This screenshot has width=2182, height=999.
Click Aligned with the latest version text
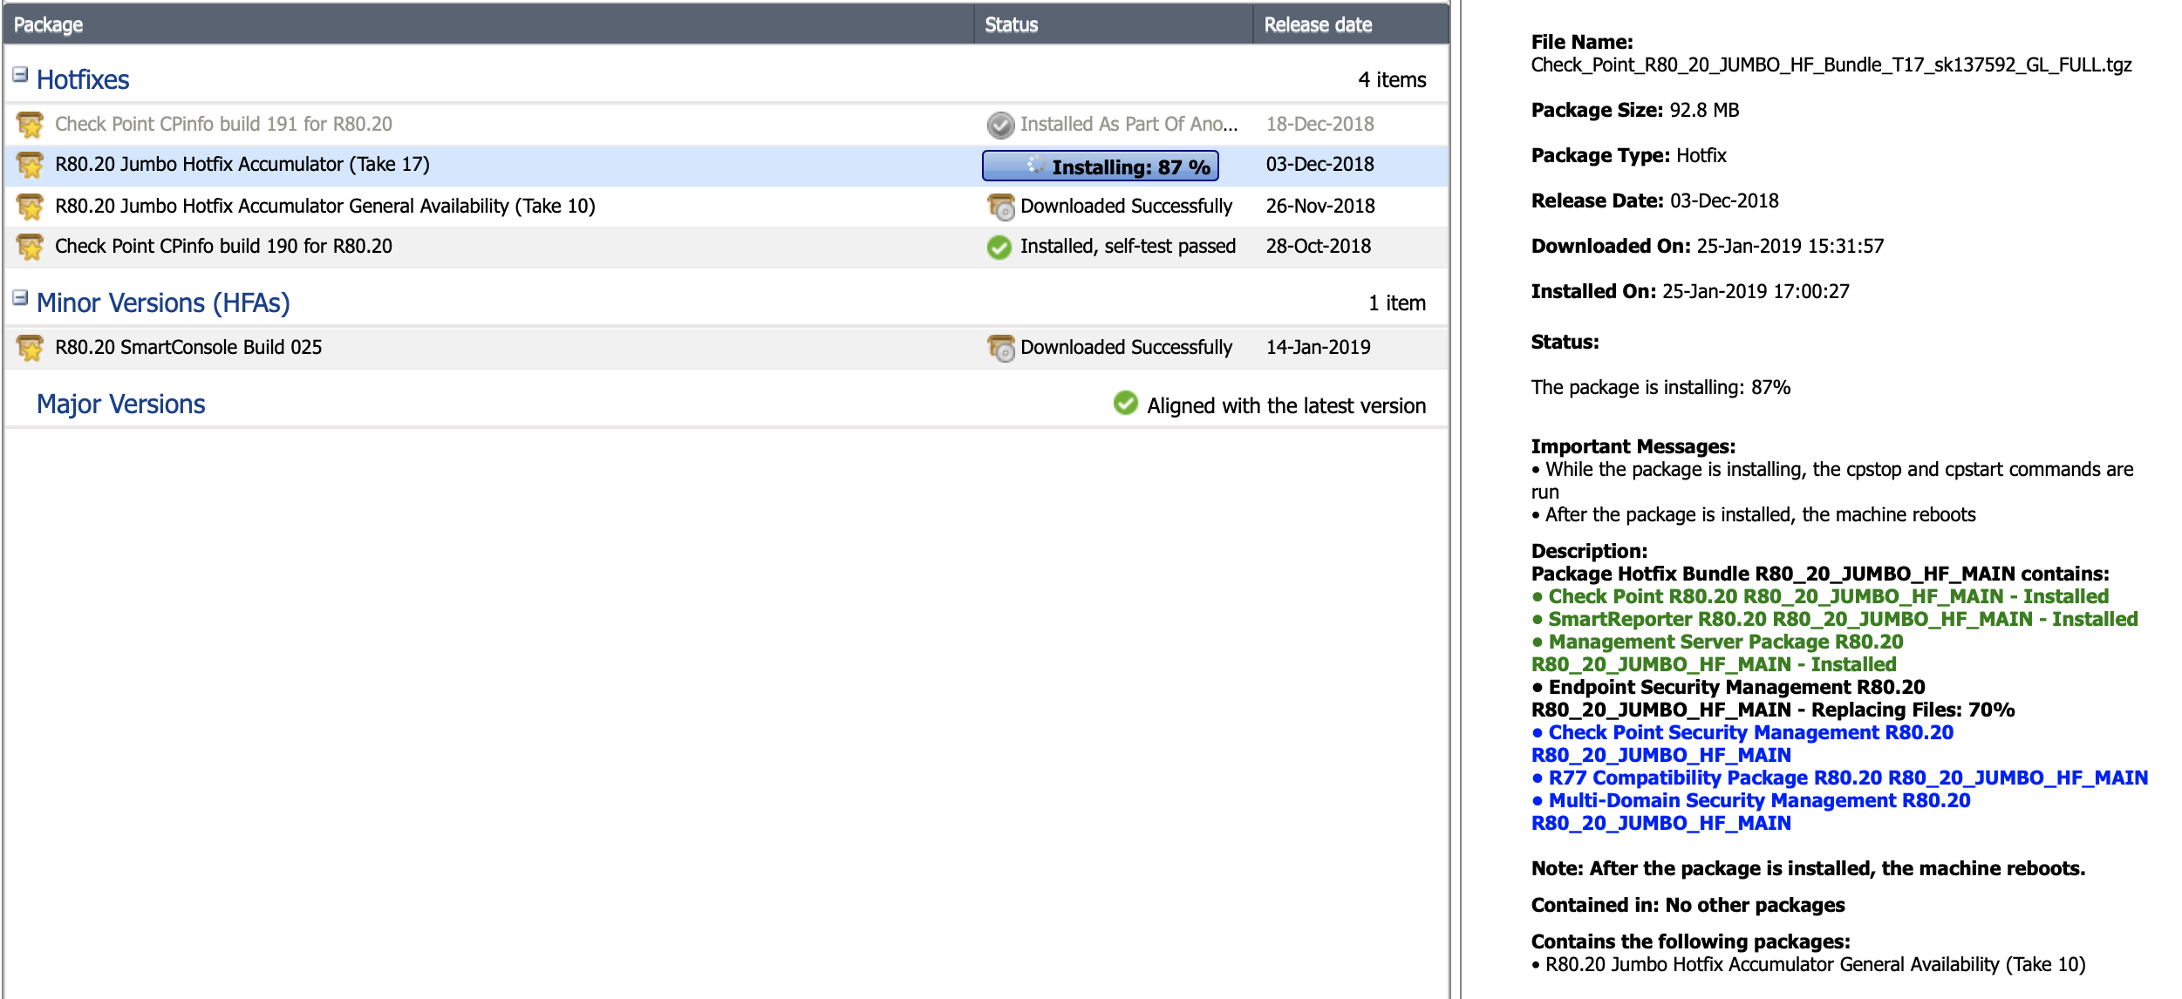pos(1286,405)
